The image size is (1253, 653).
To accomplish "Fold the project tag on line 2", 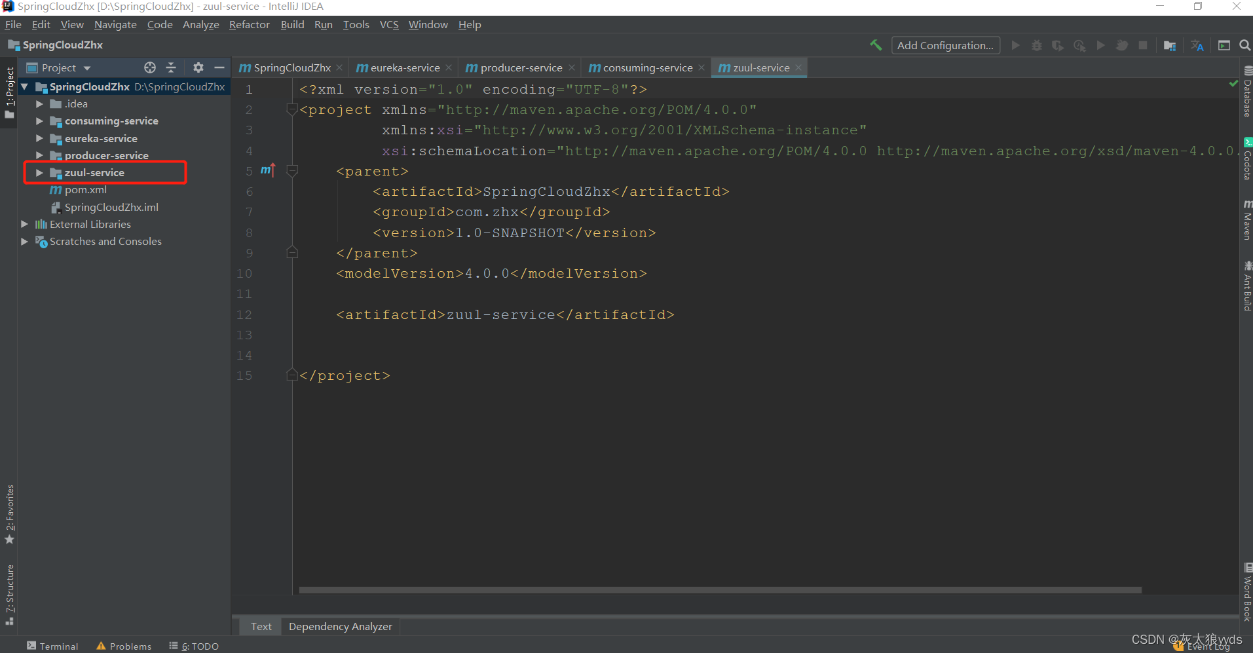I will [x=292, y=109].
